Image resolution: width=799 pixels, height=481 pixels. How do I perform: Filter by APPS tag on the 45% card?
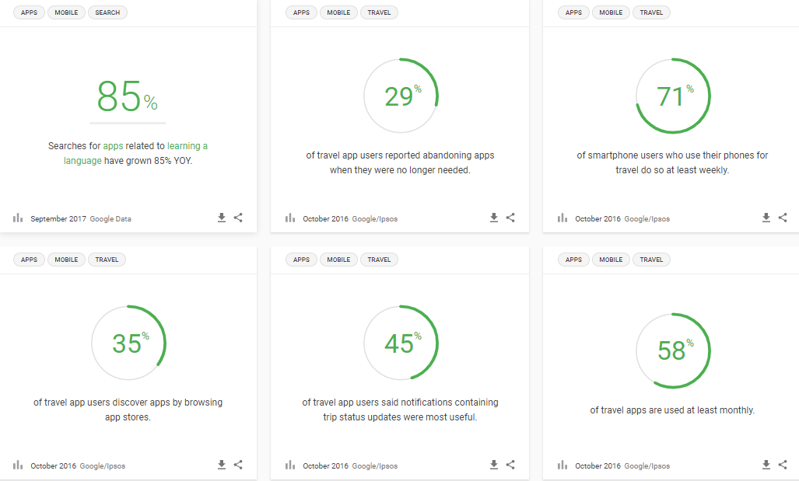301,260
